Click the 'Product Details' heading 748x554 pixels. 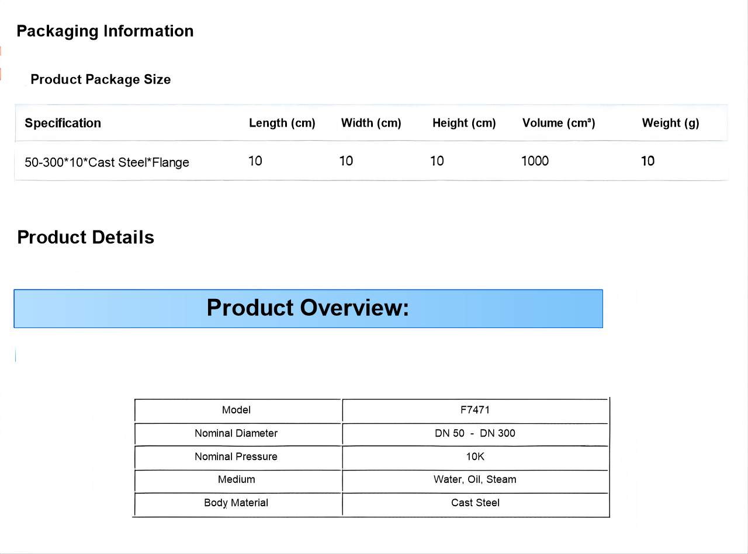pyautogui.click(x=86, y=238)
